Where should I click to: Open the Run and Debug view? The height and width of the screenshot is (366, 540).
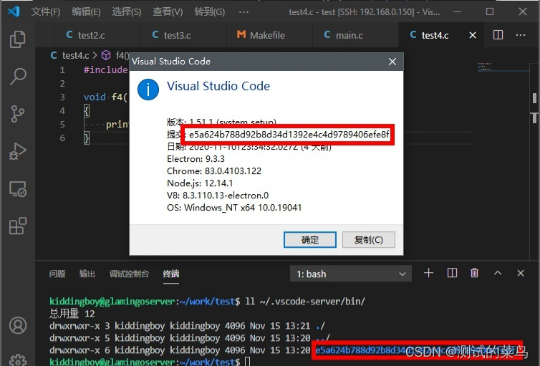coord(18,151)
